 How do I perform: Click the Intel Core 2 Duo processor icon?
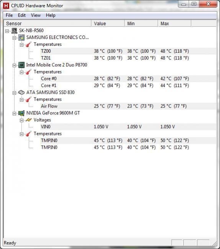tap(21, 65)
